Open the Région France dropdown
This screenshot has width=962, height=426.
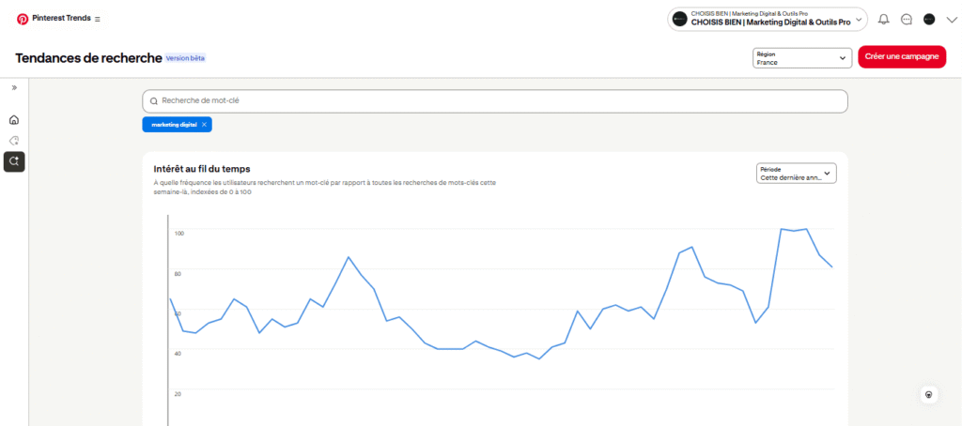pos(801,58)
